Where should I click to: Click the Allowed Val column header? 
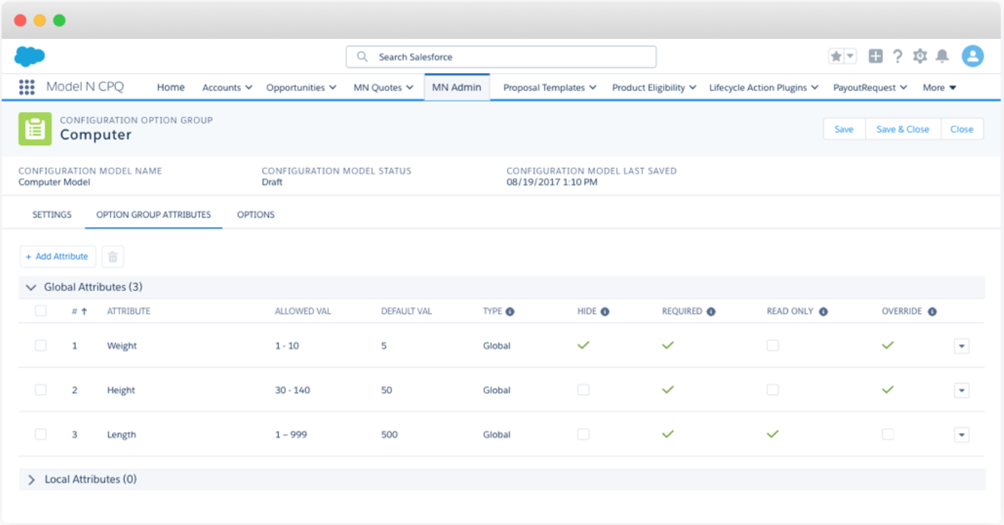click(303, 311)
